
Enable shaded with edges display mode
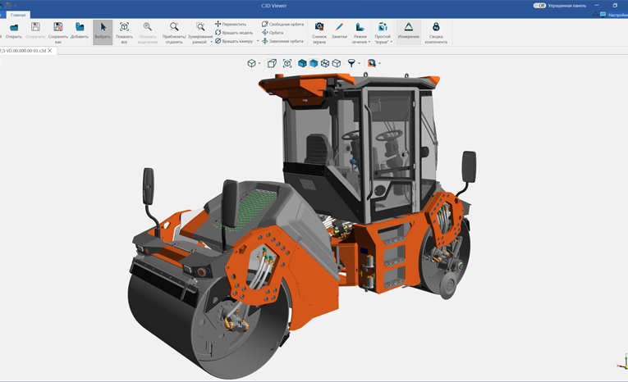click(302, 63)
